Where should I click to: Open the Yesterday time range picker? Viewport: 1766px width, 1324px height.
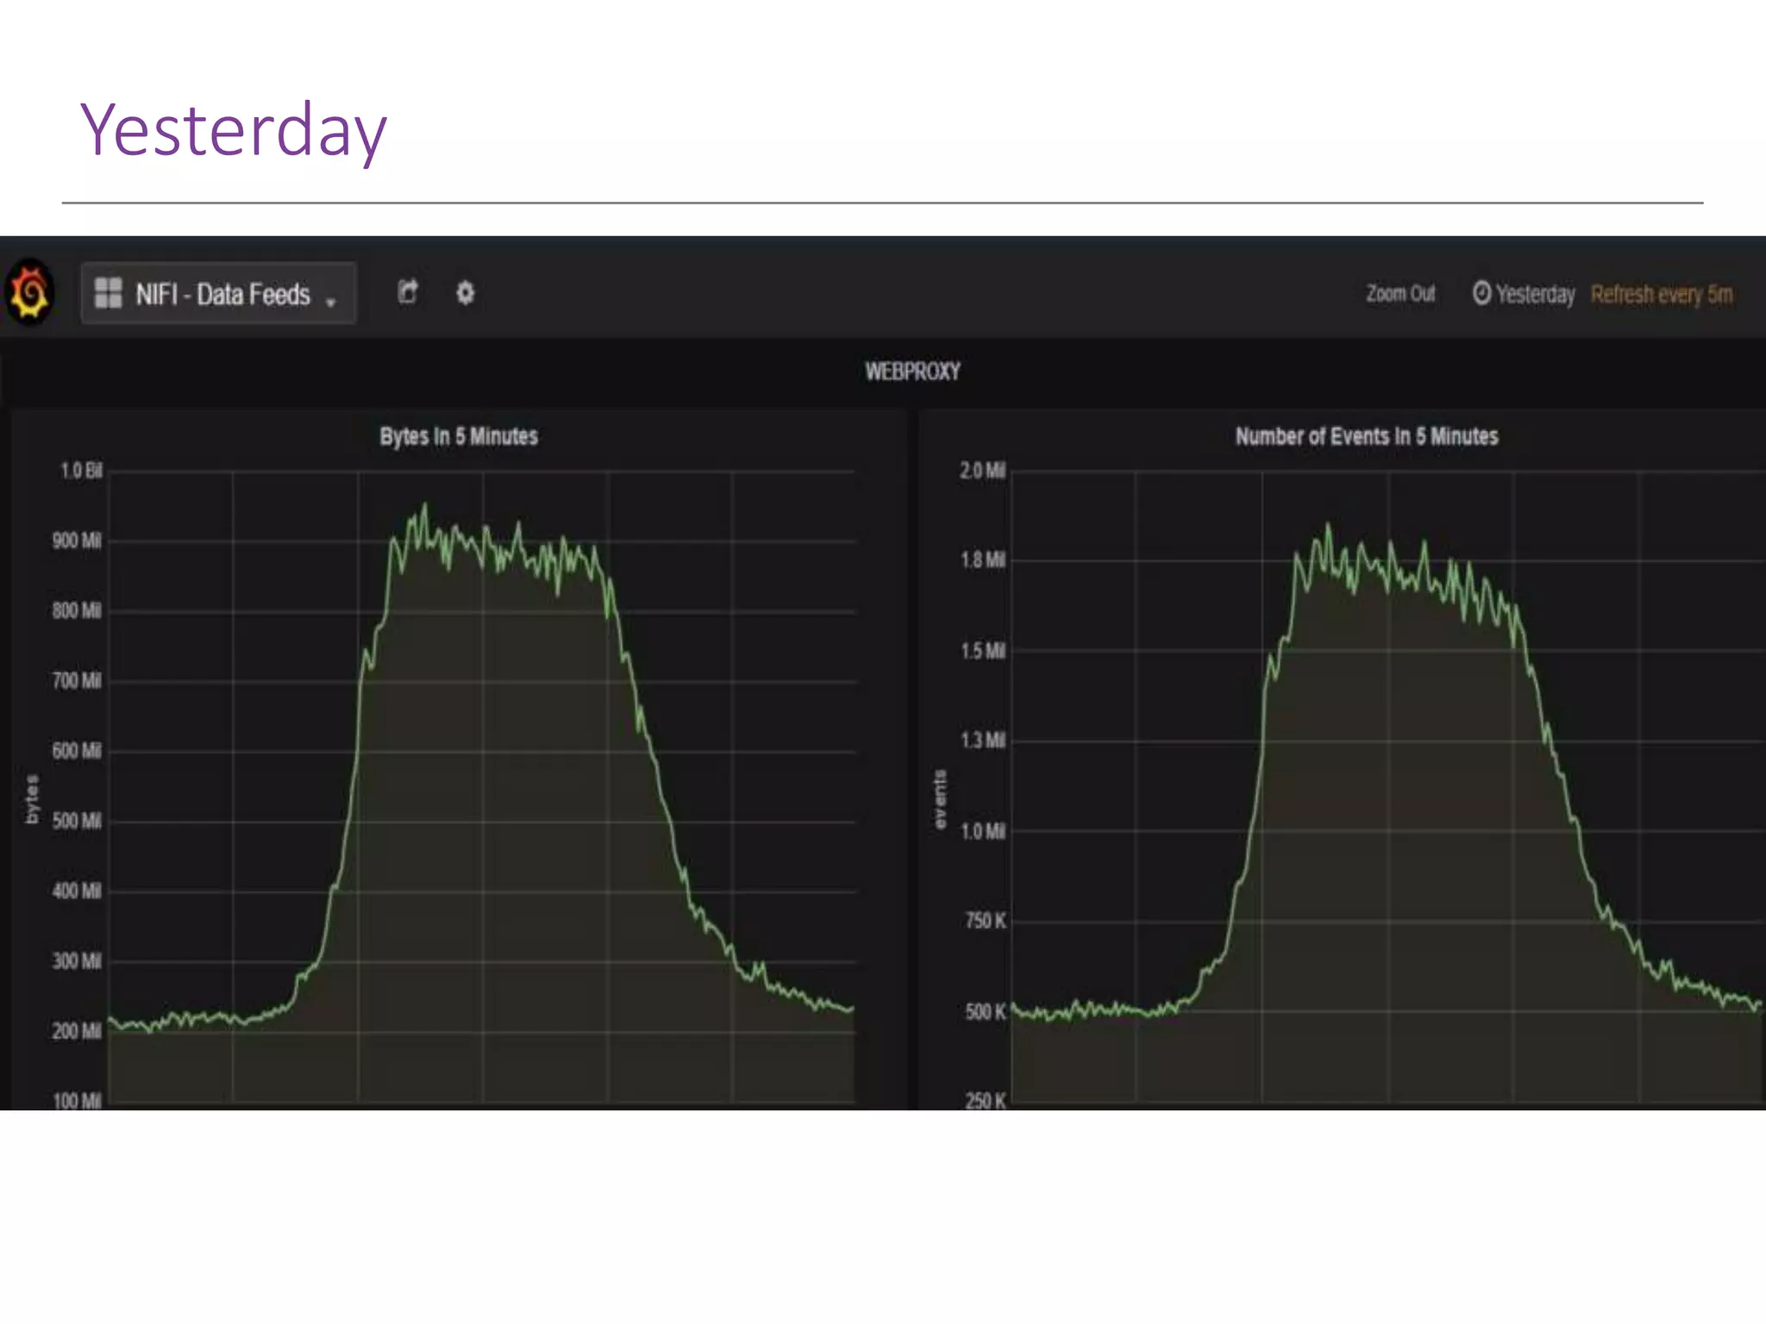[x=1535, y=294]
